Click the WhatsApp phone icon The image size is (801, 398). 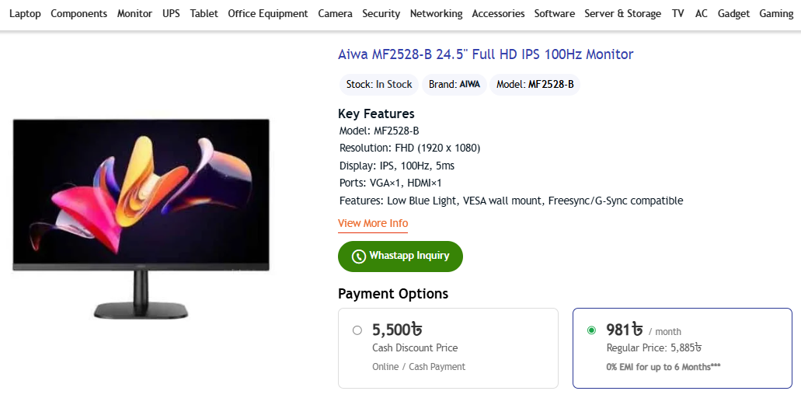(x=359, y=257)
